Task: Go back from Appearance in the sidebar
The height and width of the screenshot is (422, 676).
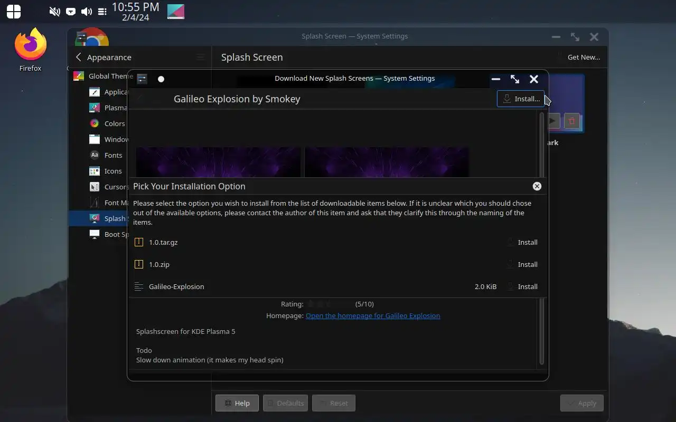Action: coord(79,57)
